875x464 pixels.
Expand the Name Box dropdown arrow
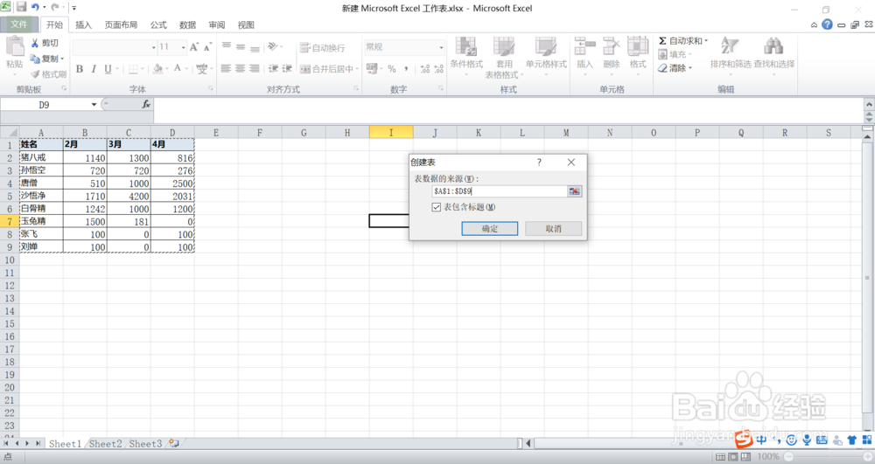(x=94, y=104)
